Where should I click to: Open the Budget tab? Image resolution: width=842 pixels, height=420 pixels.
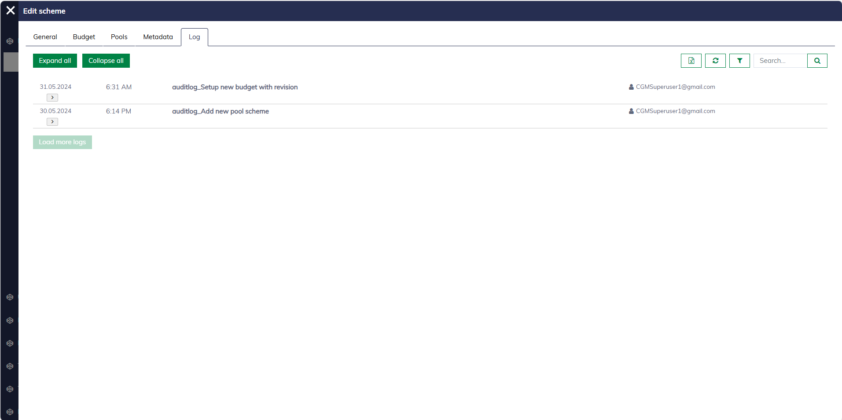pyautogui.click(x=84, y=37)
